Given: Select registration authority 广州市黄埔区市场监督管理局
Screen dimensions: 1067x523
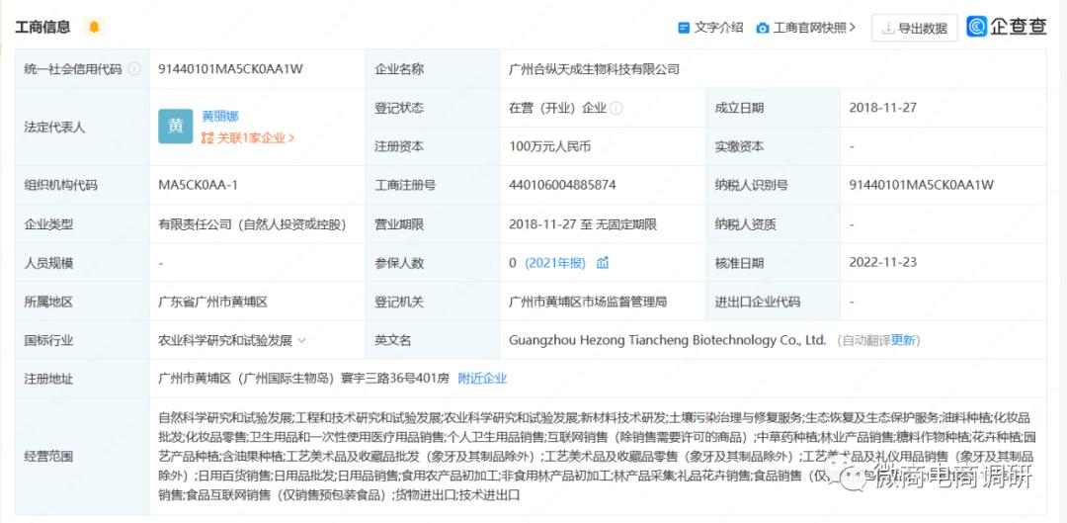Looking at the screenshot, I should point(588,302).
